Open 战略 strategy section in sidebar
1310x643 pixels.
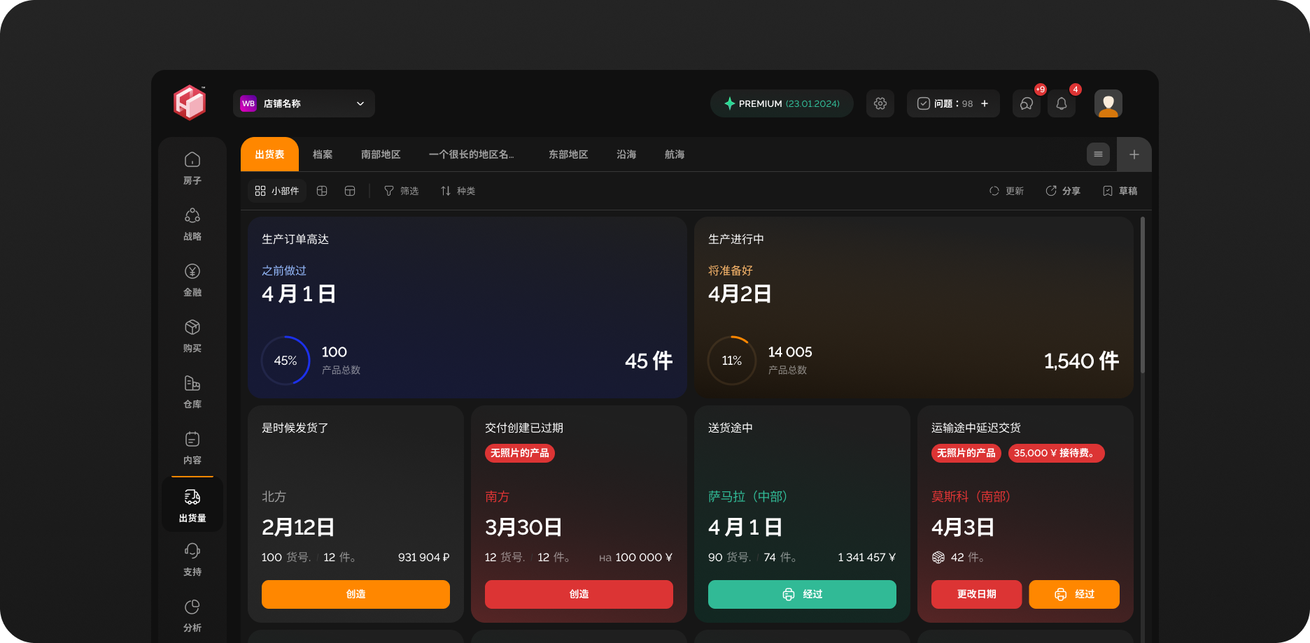click(x=192, y=224)
